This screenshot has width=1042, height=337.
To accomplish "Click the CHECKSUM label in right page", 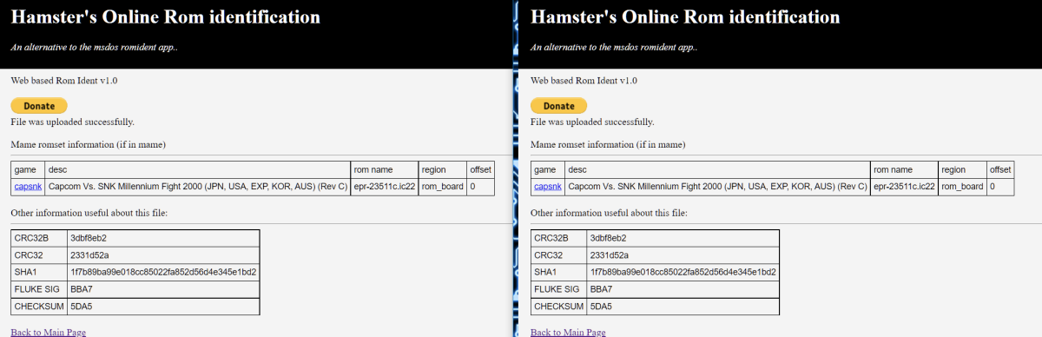I will [x=559, y=307].
